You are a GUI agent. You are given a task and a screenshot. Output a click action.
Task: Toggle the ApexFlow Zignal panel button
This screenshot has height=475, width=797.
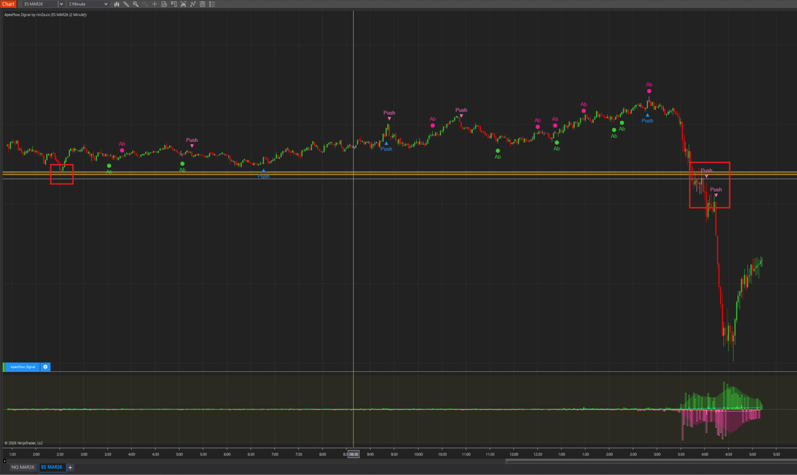[x=22, y=367]
